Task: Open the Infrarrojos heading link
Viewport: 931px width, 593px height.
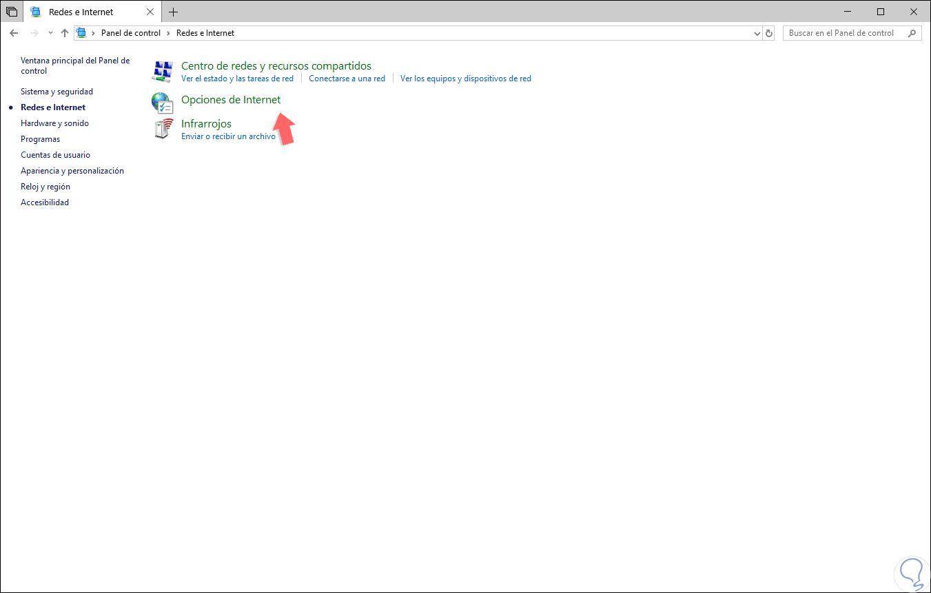Action: pos(206,124)
